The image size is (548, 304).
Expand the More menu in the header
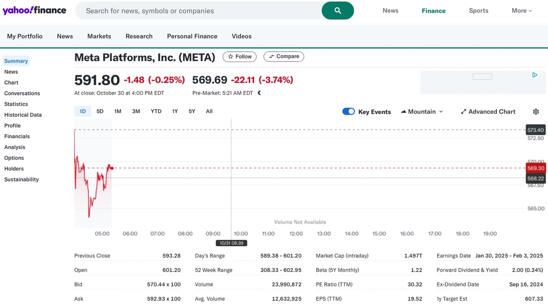tap(521, 10)
